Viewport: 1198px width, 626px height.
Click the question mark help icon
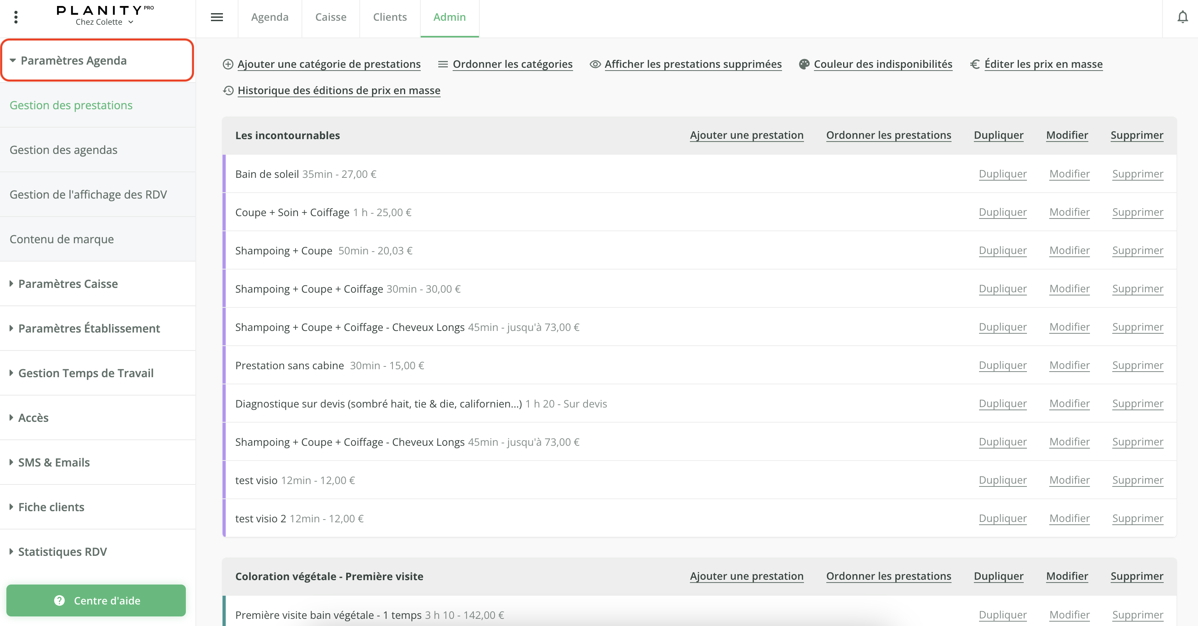point(59,600)
